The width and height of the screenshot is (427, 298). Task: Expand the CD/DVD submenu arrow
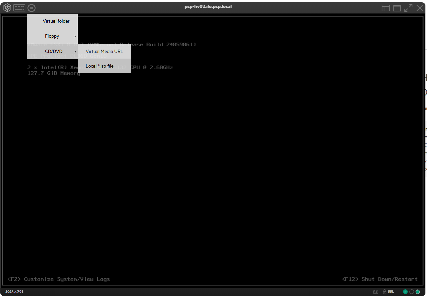75,52
